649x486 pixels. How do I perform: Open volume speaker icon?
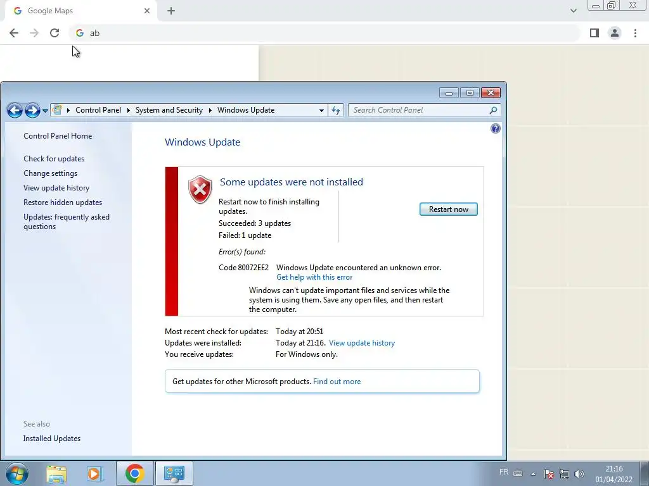click(579, 474)
